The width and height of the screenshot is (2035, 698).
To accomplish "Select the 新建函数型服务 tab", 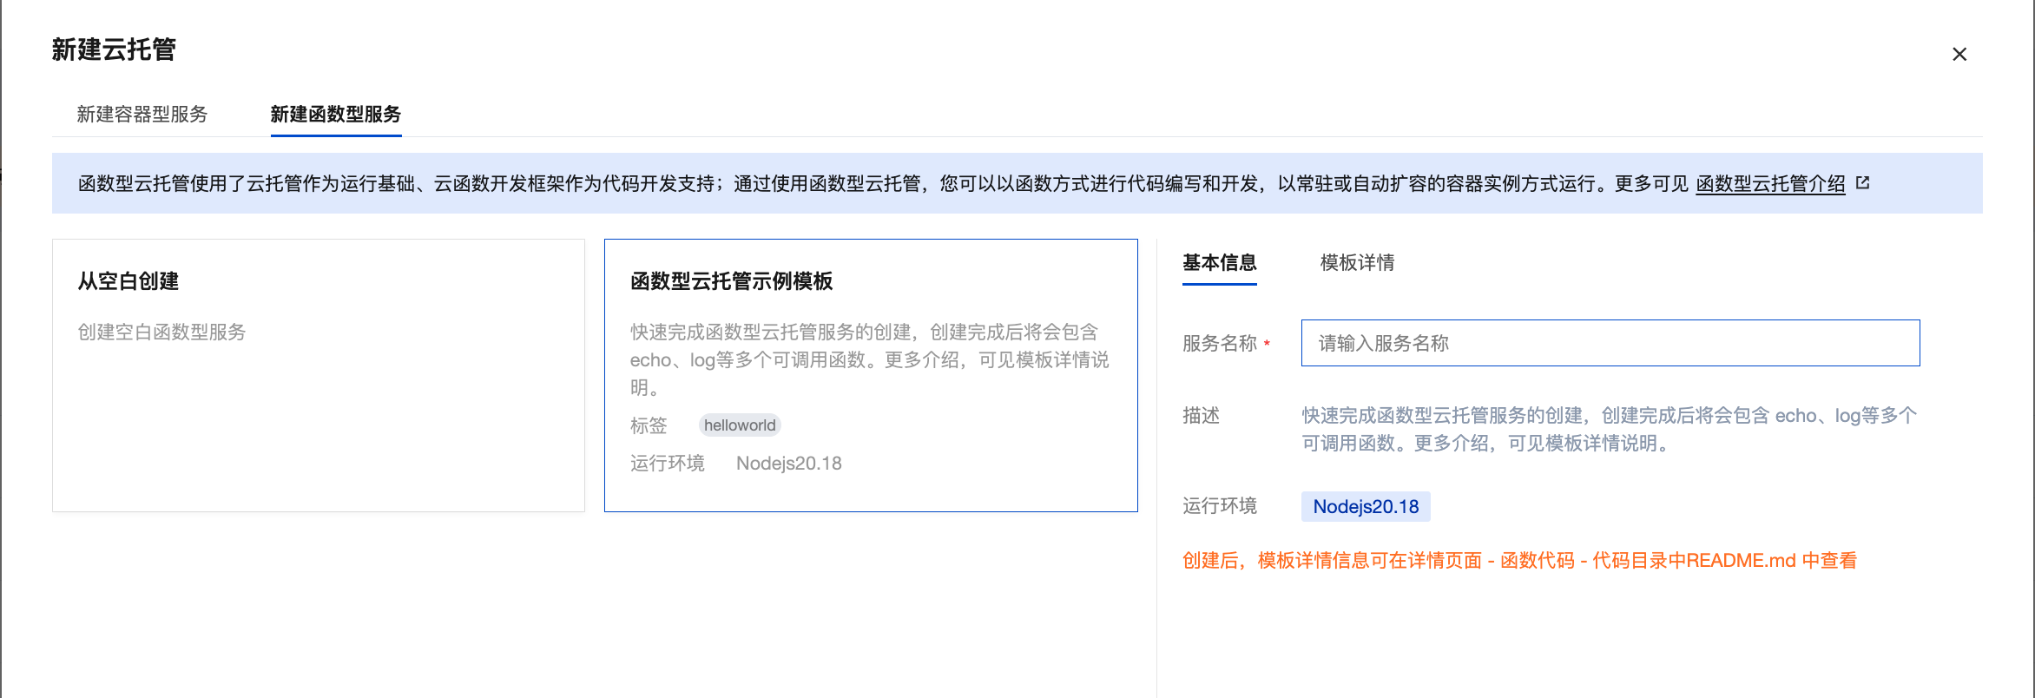I will click(x=335, y=115).
